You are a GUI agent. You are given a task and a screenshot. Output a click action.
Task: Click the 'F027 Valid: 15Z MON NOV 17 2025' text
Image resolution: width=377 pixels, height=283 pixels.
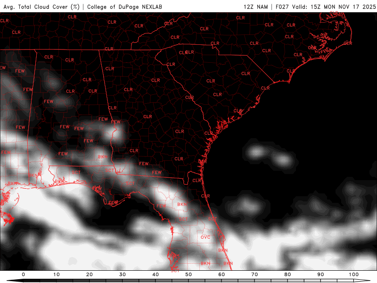[x=326, y=7]
